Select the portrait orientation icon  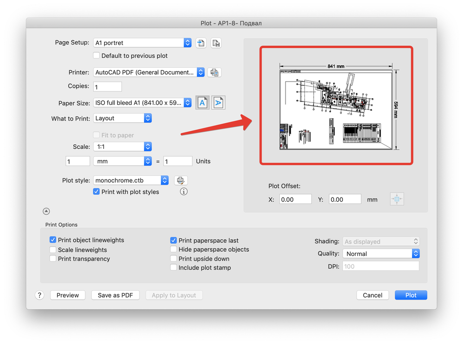202,103
